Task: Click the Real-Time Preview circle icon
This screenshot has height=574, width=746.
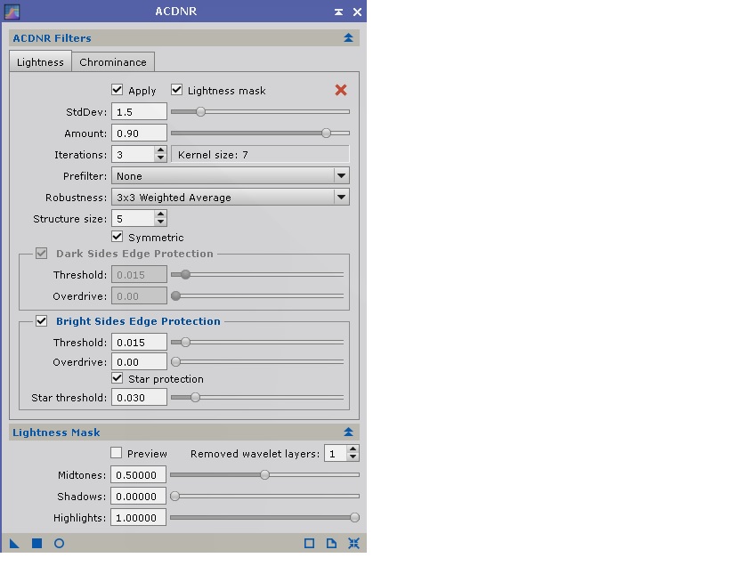Action: (60, 544)
